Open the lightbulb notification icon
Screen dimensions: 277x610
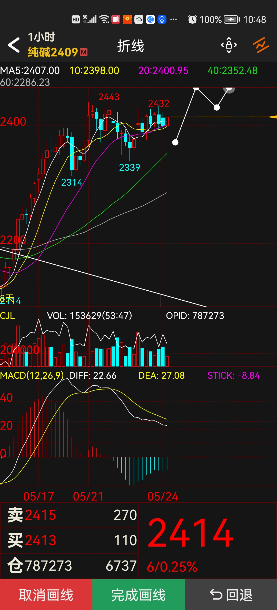162,20
